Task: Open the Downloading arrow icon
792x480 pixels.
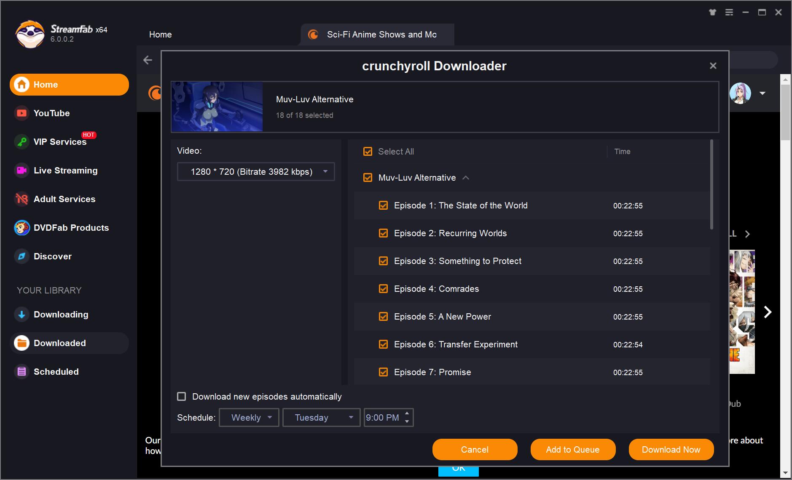Action: point(21,315)
